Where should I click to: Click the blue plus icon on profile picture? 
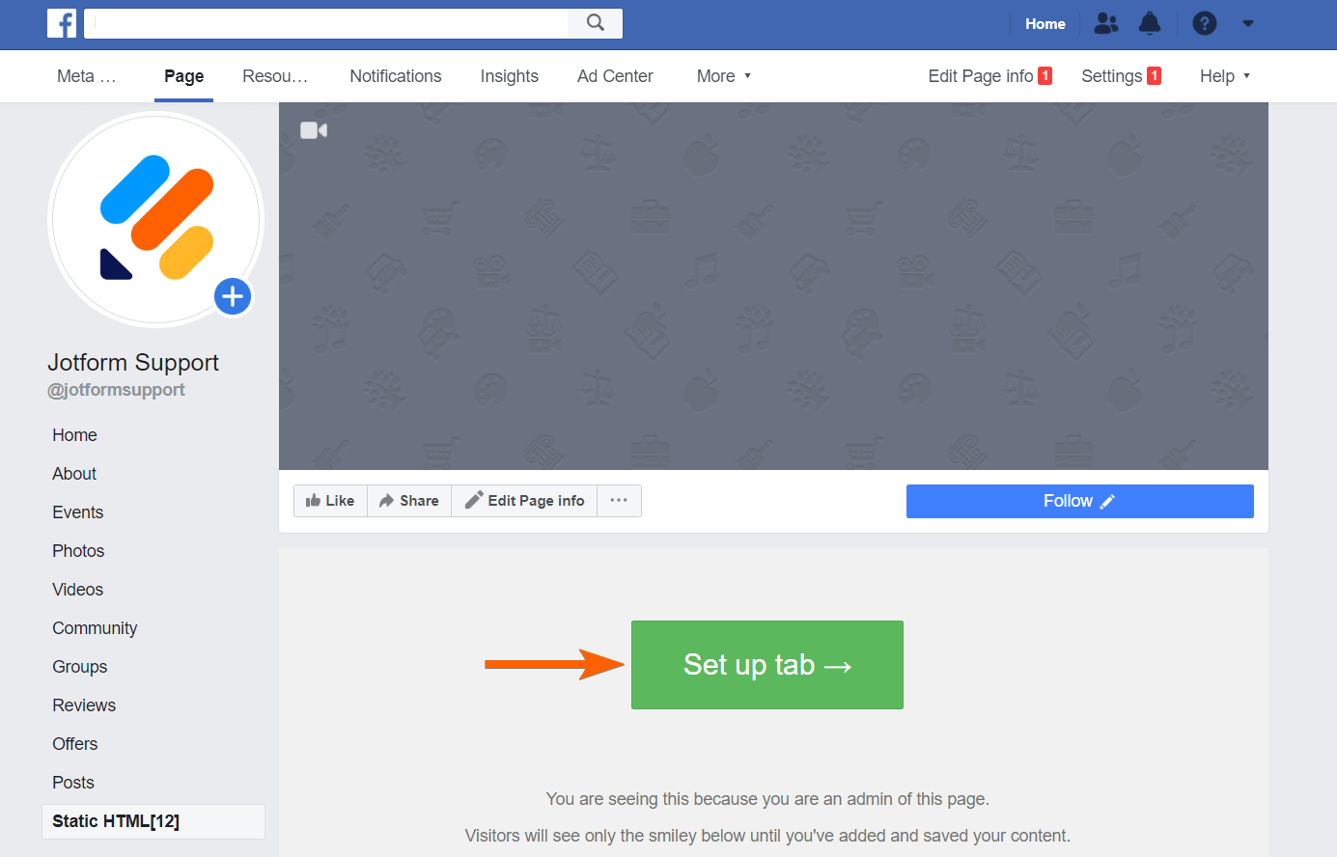click(x=233, y=296)
